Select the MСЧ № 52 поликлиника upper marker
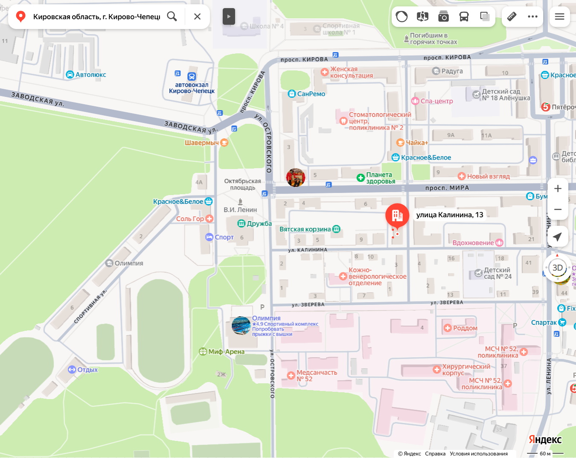This screenshot has height=458, width=576. [x=524, y=352]
